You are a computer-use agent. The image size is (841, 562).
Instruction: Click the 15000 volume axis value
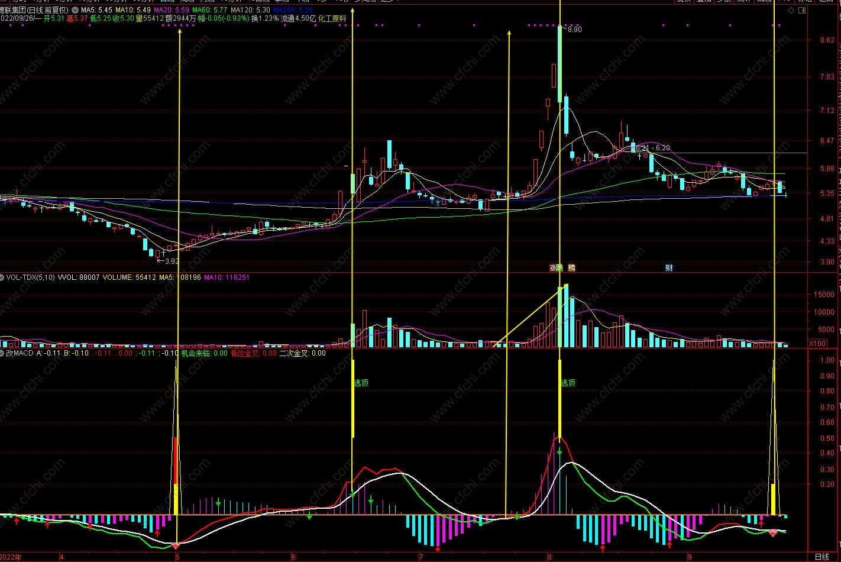(x=824, y=294)
